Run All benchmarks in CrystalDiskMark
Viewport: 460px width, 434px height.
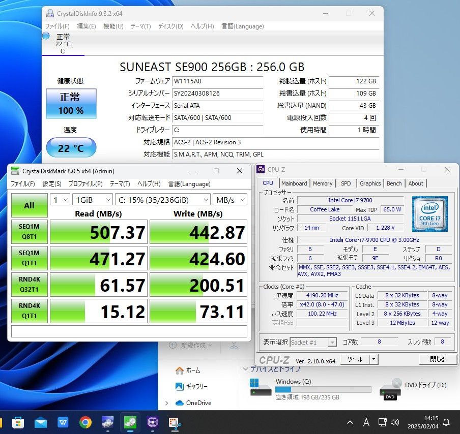click(x=30, y=205)
